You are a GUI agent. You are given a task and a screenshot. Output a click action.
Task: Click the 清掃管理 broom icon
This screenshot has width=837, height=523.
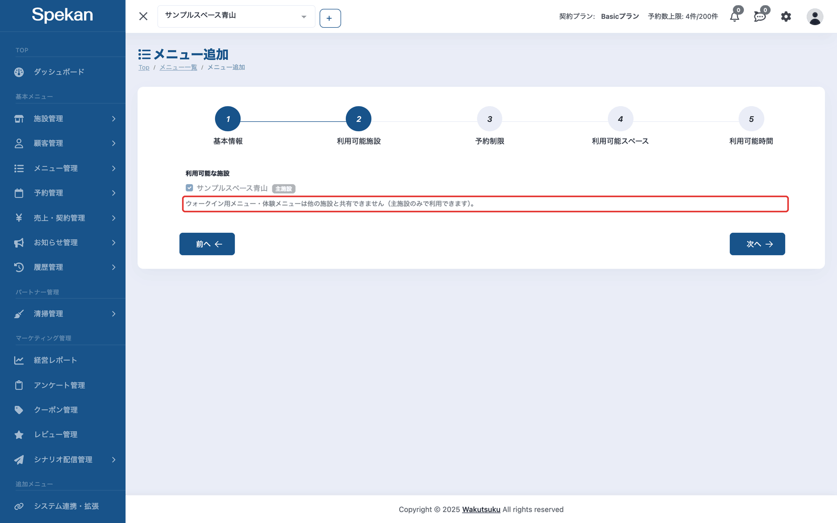19,314
